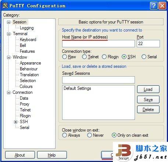The height and width of the screenshot is (162, 168).
Task: Select Bell in the category tree
Action: [x=23, y=45]
